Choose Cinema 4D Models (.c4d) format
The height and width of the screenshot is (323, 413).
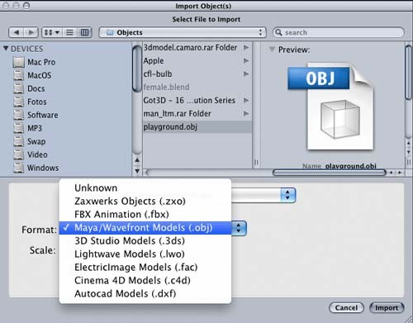click(x=145, y=280)
